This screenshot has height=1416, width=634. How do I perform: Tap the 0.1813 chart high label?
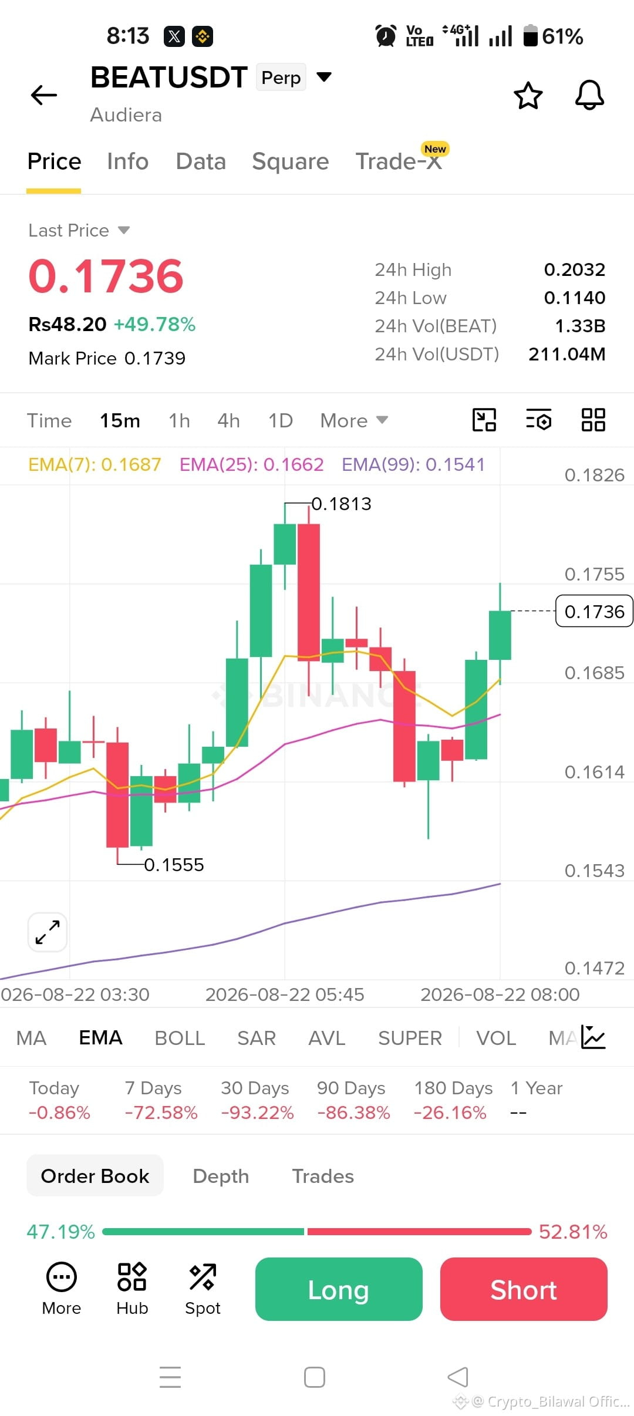coord(341,504)
